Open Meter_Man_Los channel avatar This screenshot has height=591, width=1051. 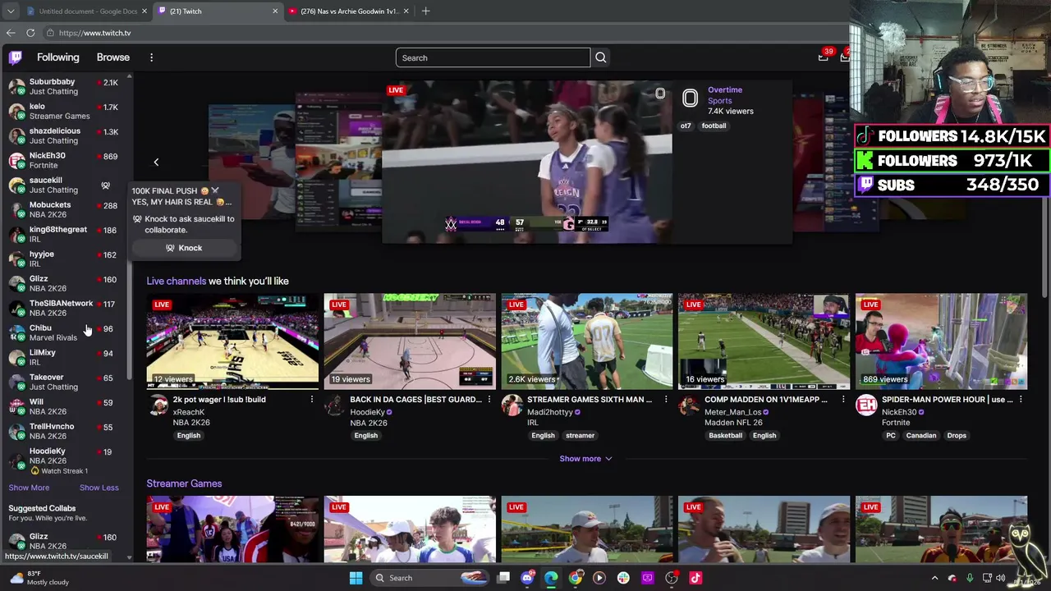pyautogui.click(x=690, y=405)
